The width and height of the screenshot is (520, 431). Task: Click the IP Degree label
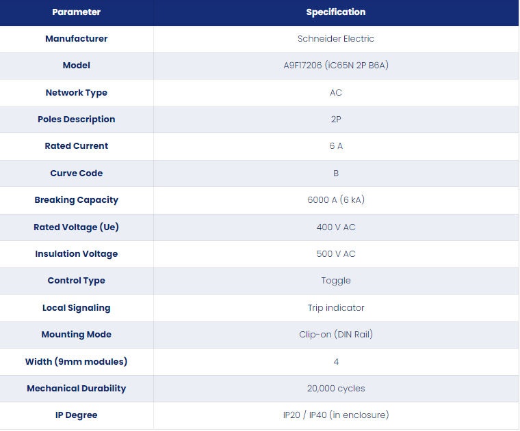[76, 415]
